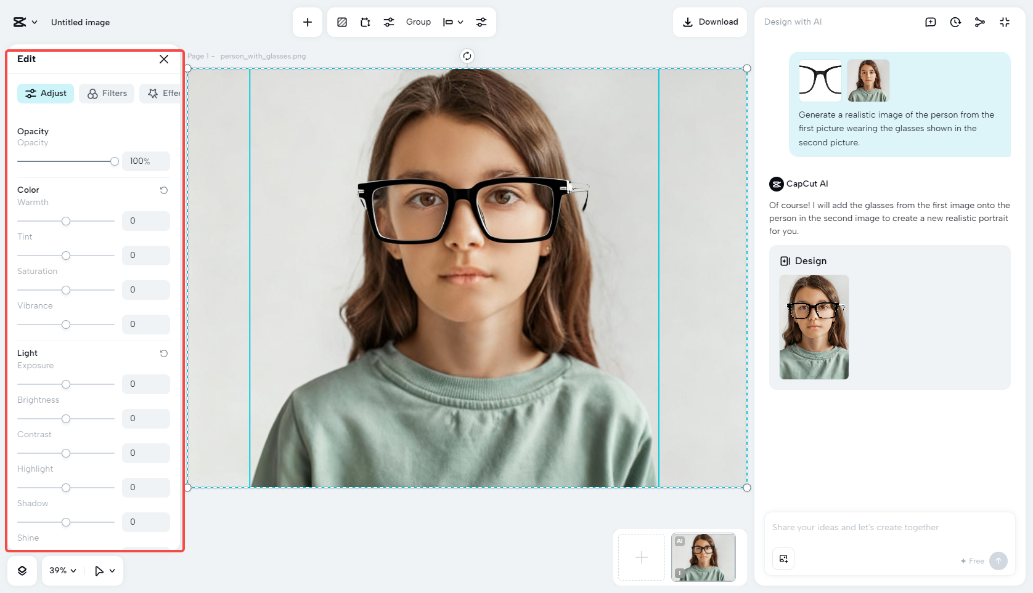This screenshot has width=1033, height=593.
Task: Switch to the Filters tab
Action: [x=107, y=94]
